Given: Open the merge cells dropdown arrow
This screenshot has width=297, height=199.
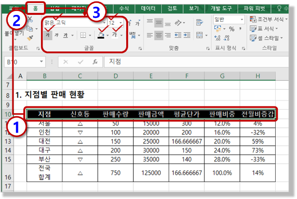Looking at the screenshot, I should [206, 35].
